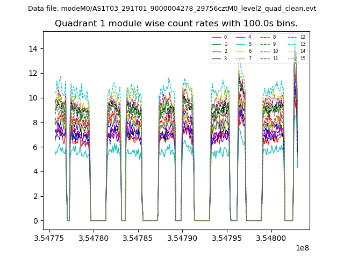
Task: Click the 1e8 exponent label
Action: coord(301,248)
